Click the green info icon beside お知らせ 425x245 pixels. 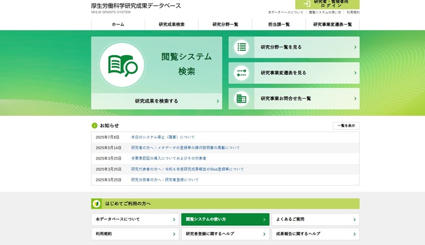click(x=95, y=126)
